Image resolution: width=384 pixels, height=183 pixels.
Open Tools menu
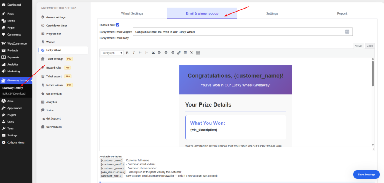click(16, 128)
